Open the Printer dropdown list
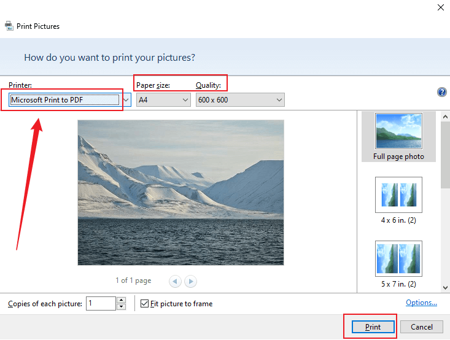450x340 pixels. [70, 100]
